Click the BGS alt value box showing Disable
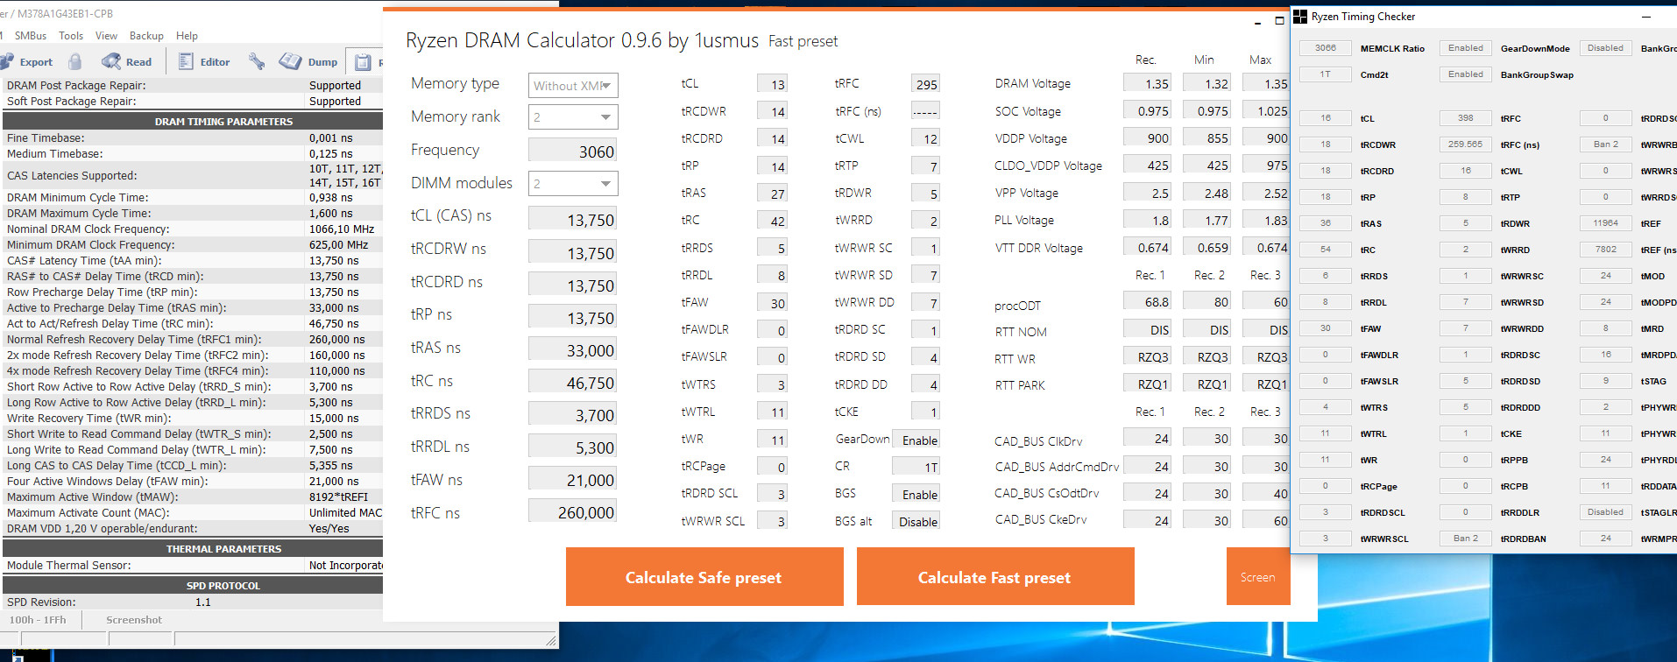The height and width of the screenshot is (662, 1677). [916, 521]
